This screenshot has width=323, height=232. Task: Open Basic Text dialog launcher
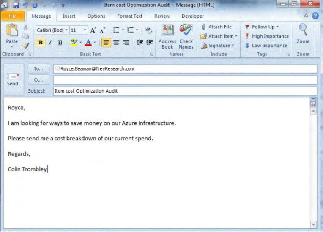click(151, 55)
